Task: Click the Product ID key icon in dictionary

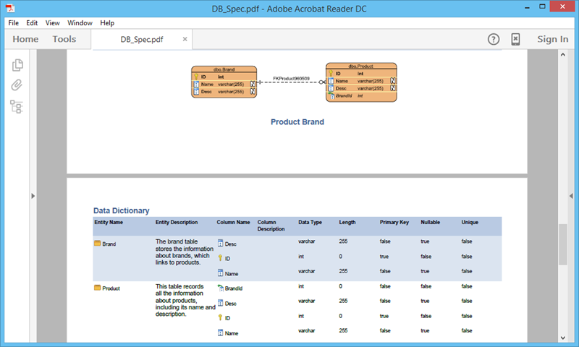Action: 220,317
